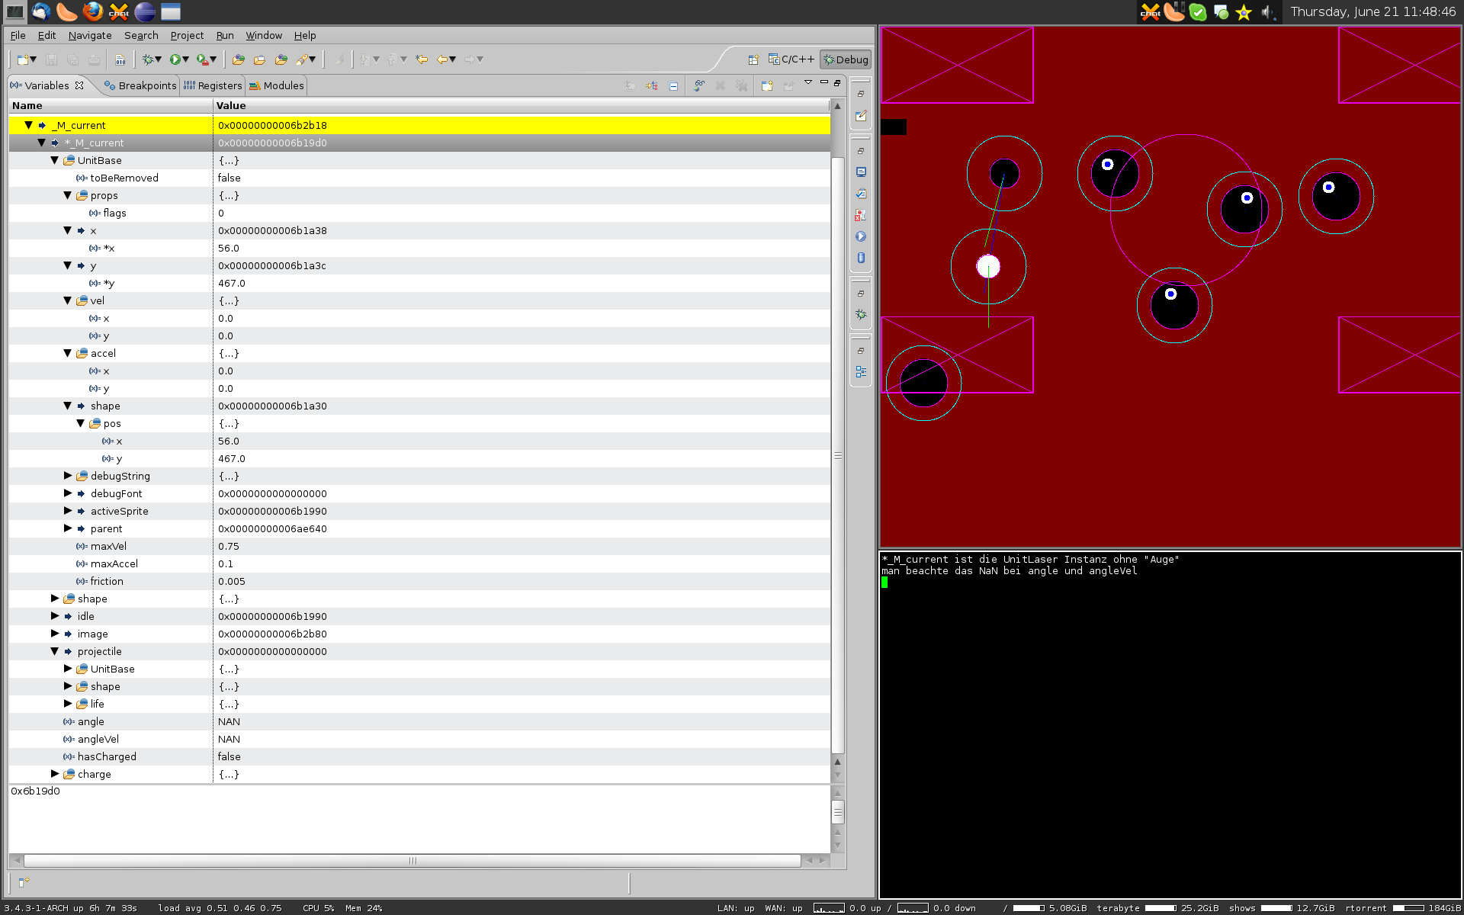Screen dimensions: 1464x915
Task: Click the Value column header
Action: tap(522, 106)
